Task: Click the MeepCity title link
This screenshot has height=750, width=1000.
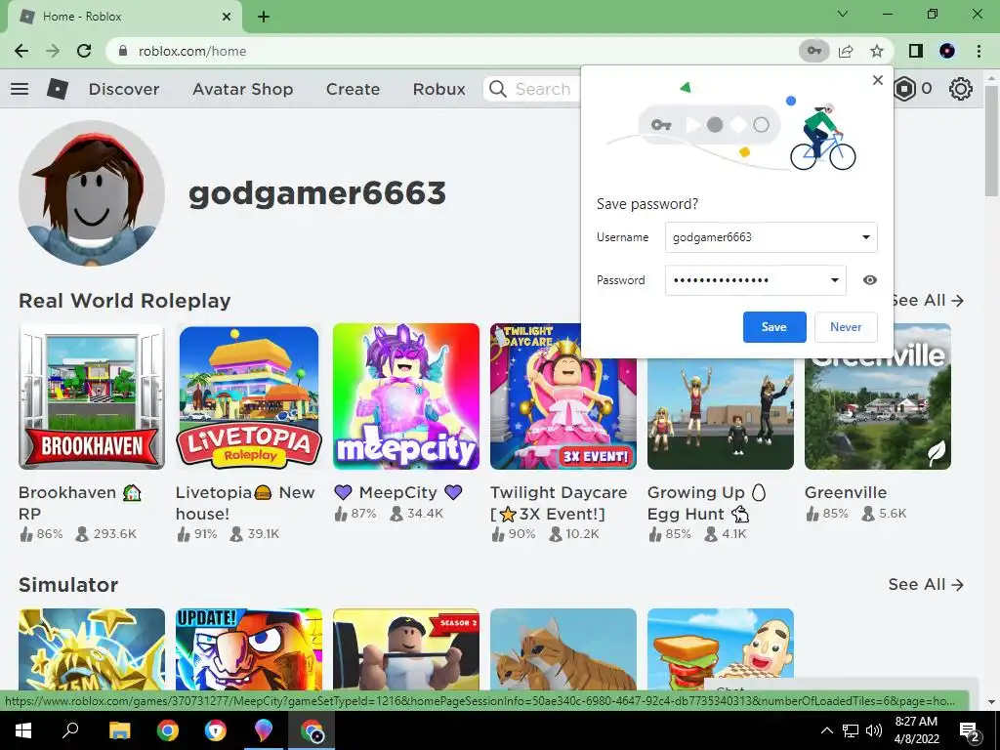Action: tap(398, 492)
